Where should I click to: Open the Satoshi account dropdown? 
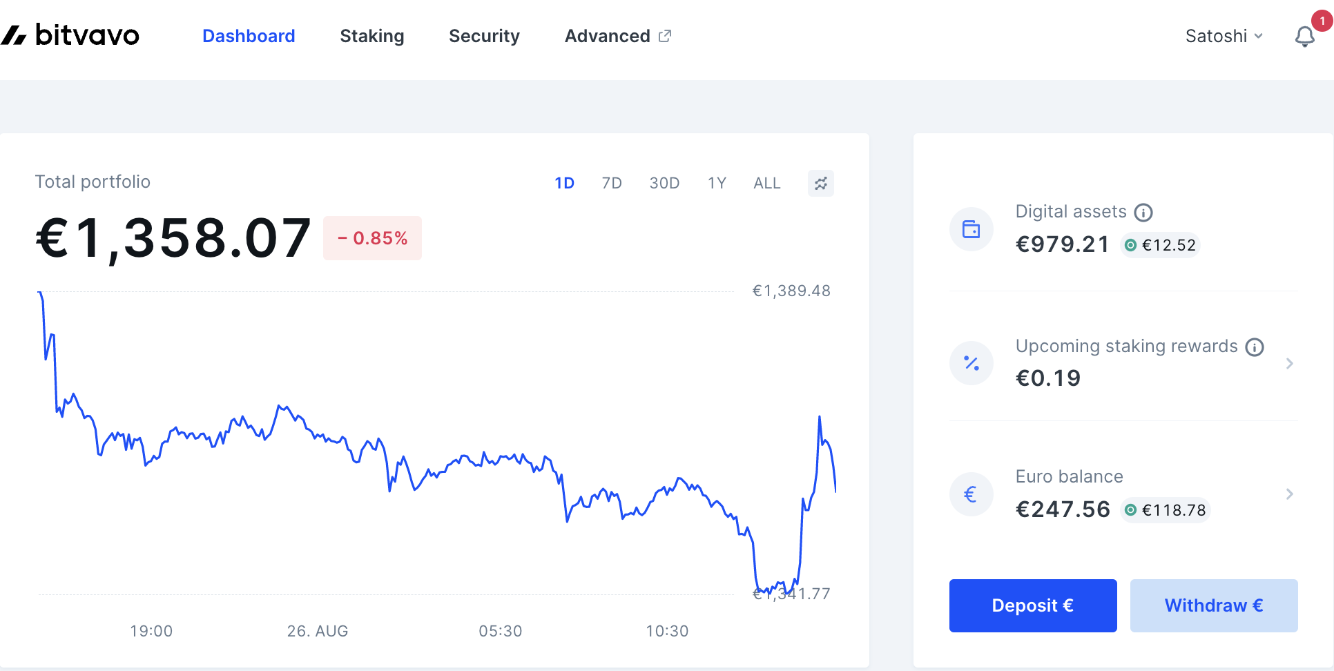tap(1224, 36)
